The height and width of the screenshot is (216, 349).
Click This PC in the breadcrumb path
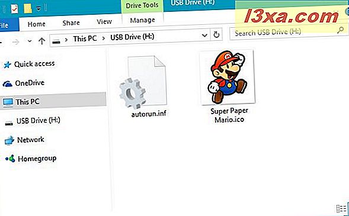pos(85,38)
